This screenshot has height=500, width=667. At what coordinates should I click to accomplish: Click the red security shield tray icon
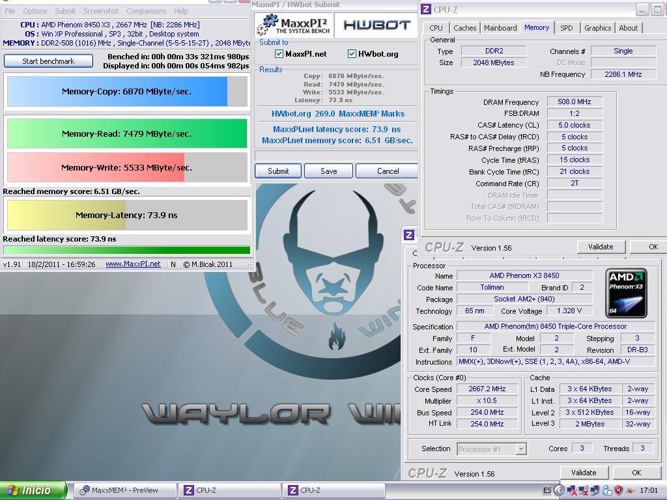619,491
